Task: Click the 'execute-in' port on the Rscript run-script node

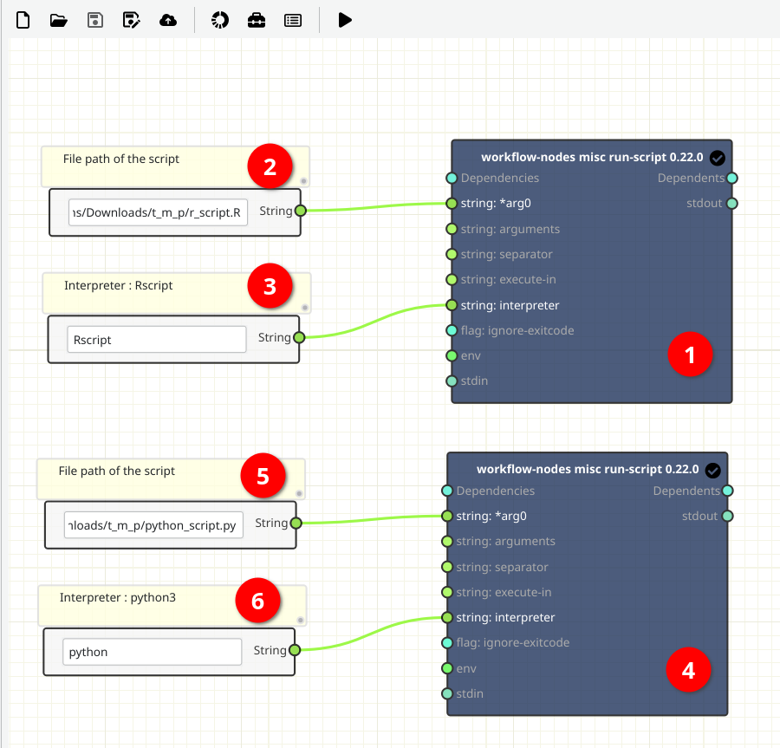Action: [452, 279]
